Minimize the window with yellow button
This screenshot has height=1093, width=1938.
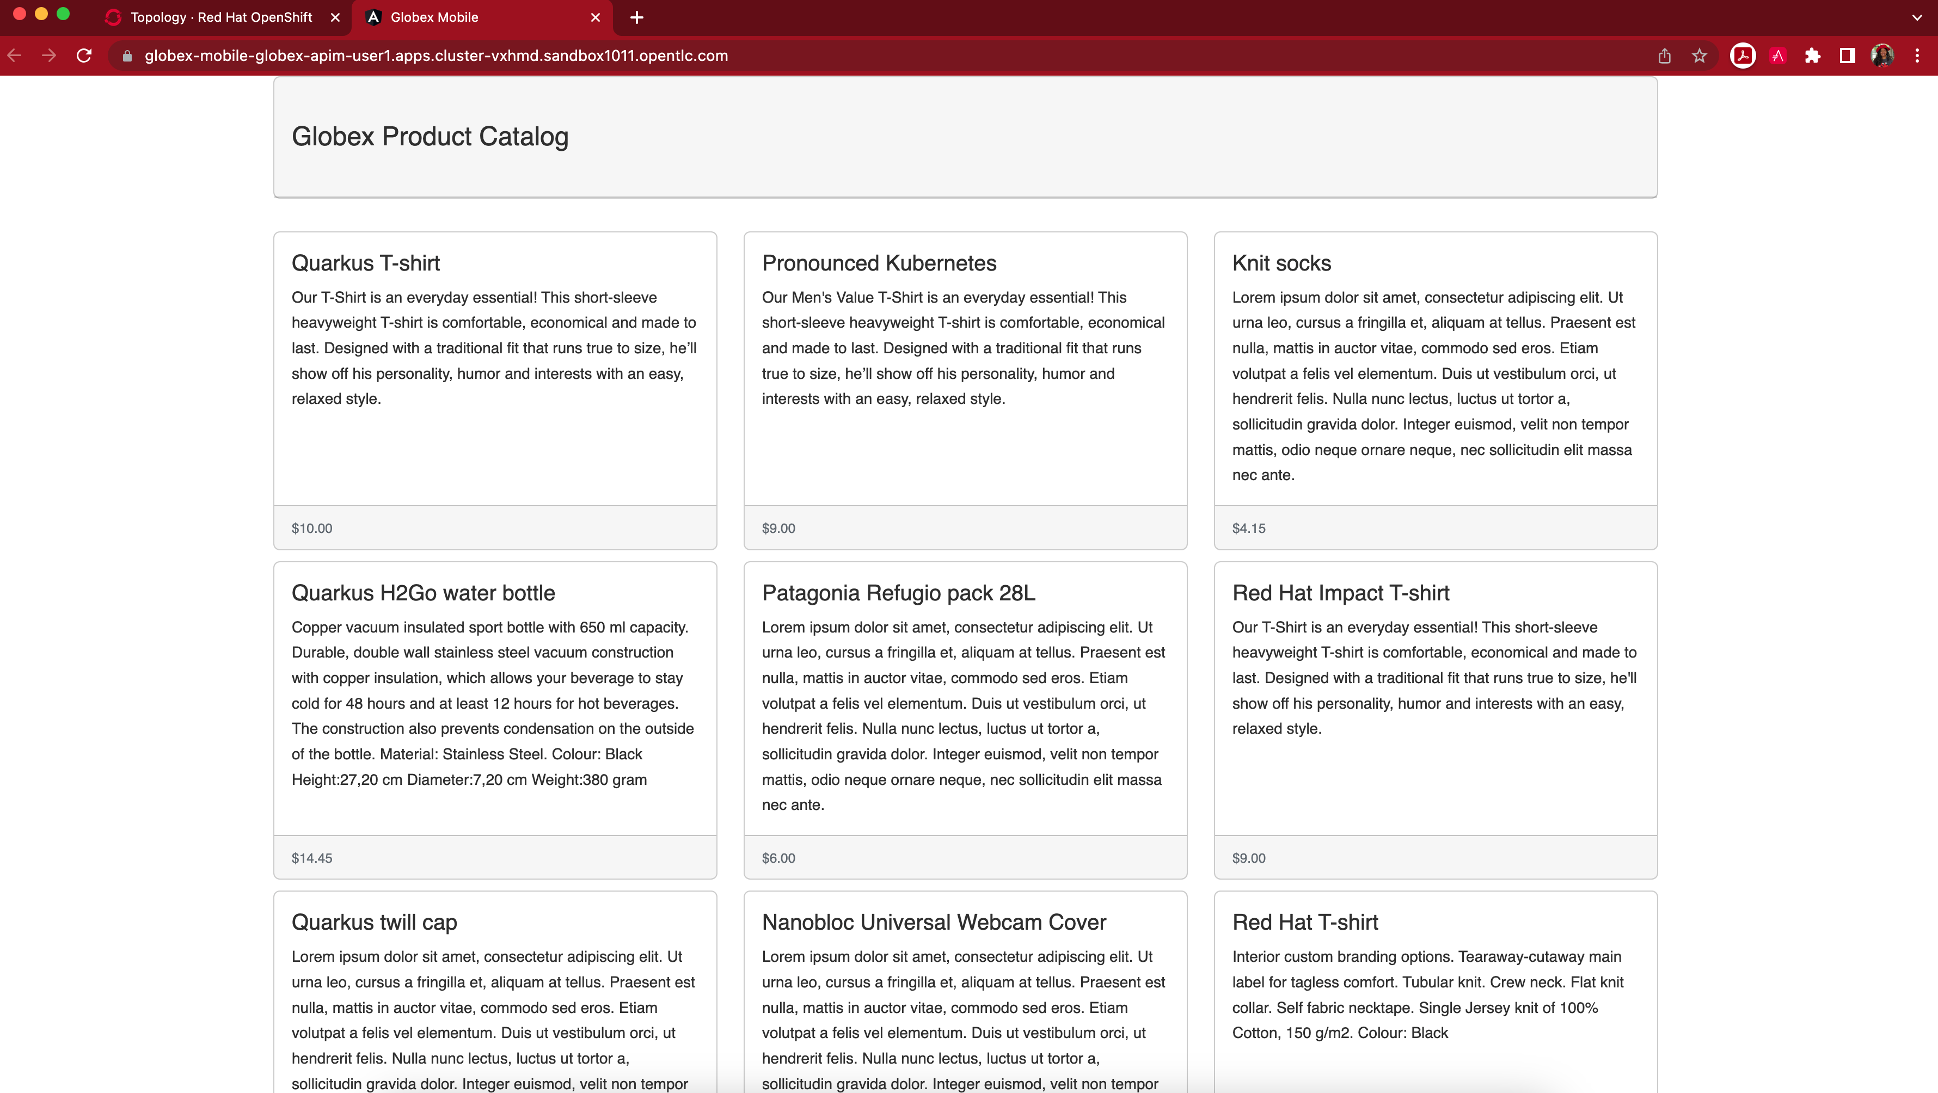[x=41, y=14]
